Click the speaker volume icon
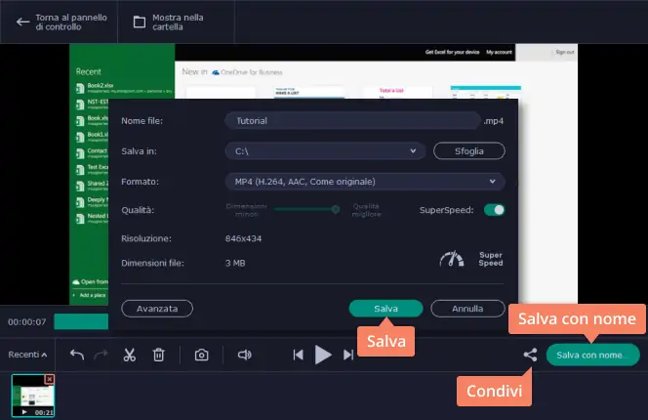The width and height of the screenshot is (648, 420). pyautogui.click(x=245, y=355)
